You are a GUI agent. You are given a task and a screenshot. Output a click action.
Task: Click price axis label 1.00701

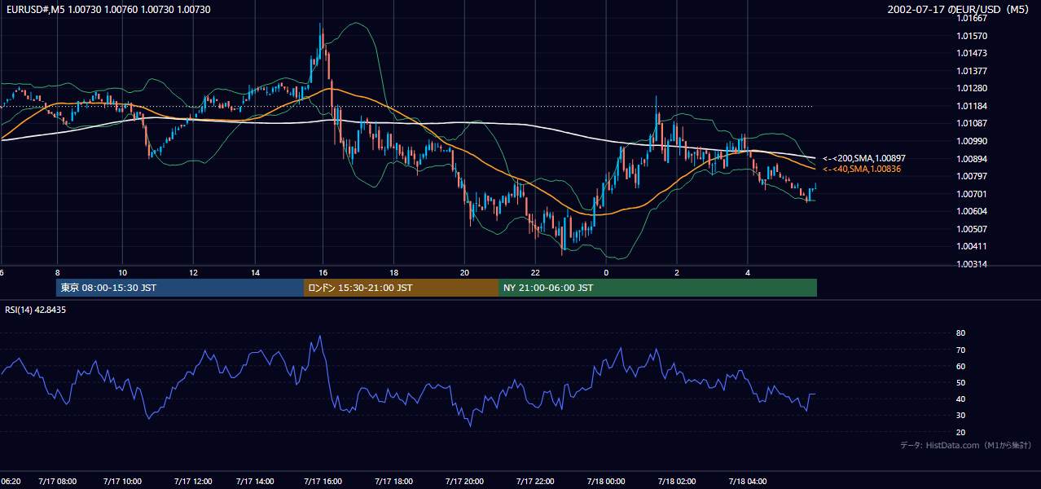972,194
